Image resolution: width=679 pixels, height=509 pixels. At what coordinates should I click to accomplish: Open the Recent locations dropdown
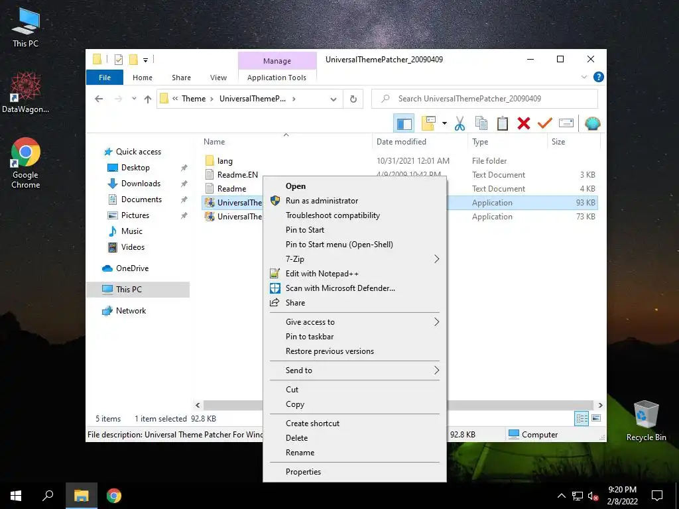pos(134,99)
